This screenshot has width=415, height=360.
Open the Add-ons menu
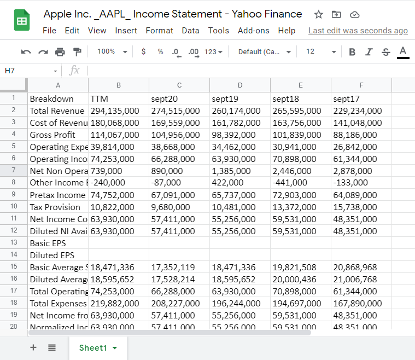pyautogui.click(x=253, y=31)
